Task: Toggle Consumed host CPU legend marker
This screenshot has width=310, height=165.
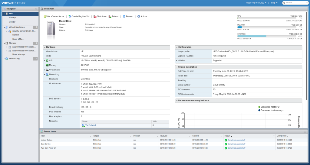Action: pos(259,107)
